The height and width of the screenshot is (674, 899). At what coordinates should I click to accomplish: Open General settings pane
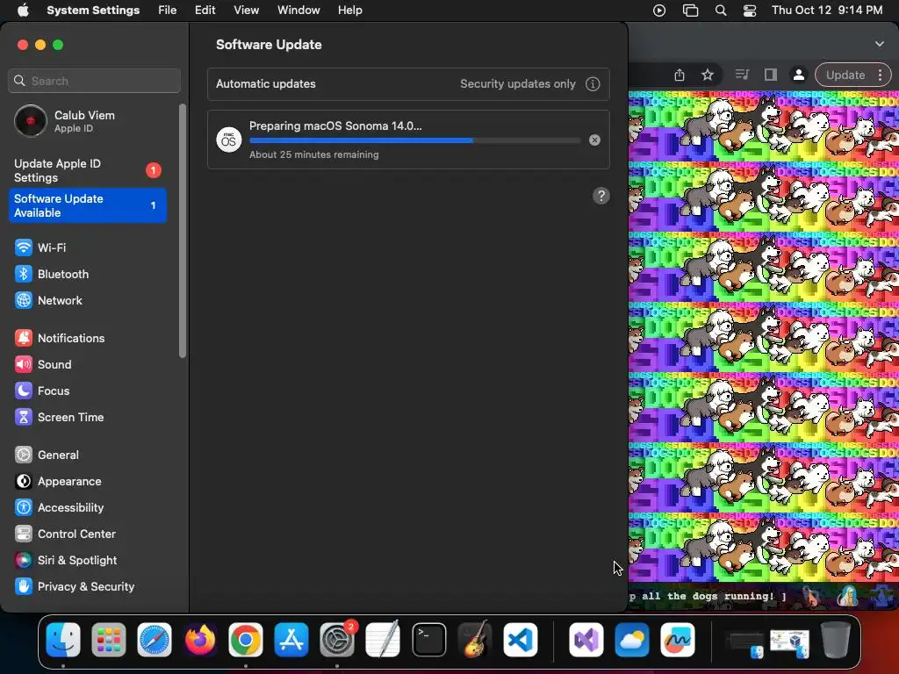tap(87, 455)
